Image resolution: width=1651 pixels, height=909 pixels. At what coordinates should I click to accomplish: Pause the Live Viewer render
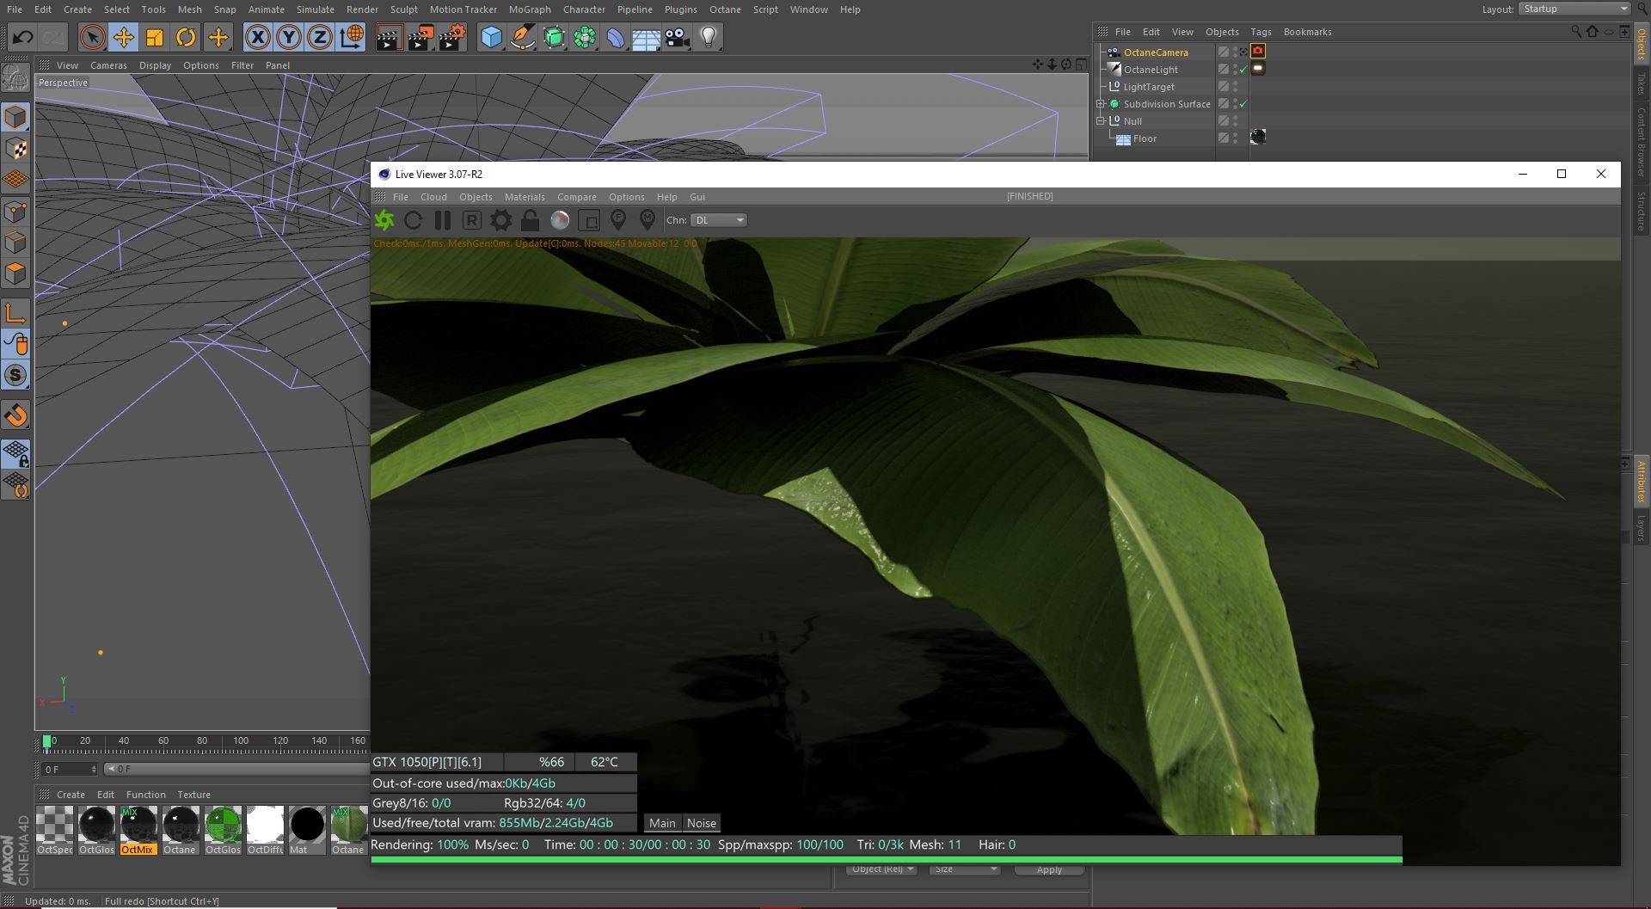[x=442, y=221]
